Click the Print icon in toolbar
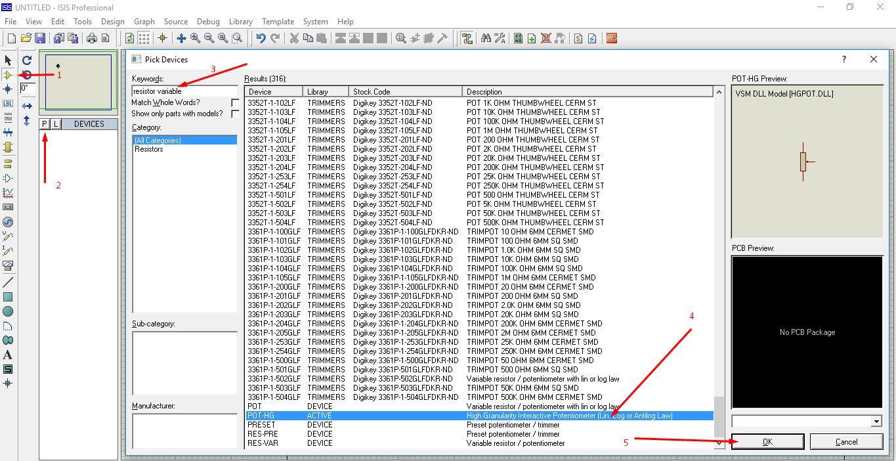 92,38
